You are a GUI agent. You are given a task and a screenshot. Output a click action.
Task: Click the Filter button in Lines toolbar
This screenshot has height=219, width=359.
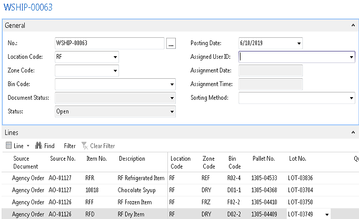[69, 145]
